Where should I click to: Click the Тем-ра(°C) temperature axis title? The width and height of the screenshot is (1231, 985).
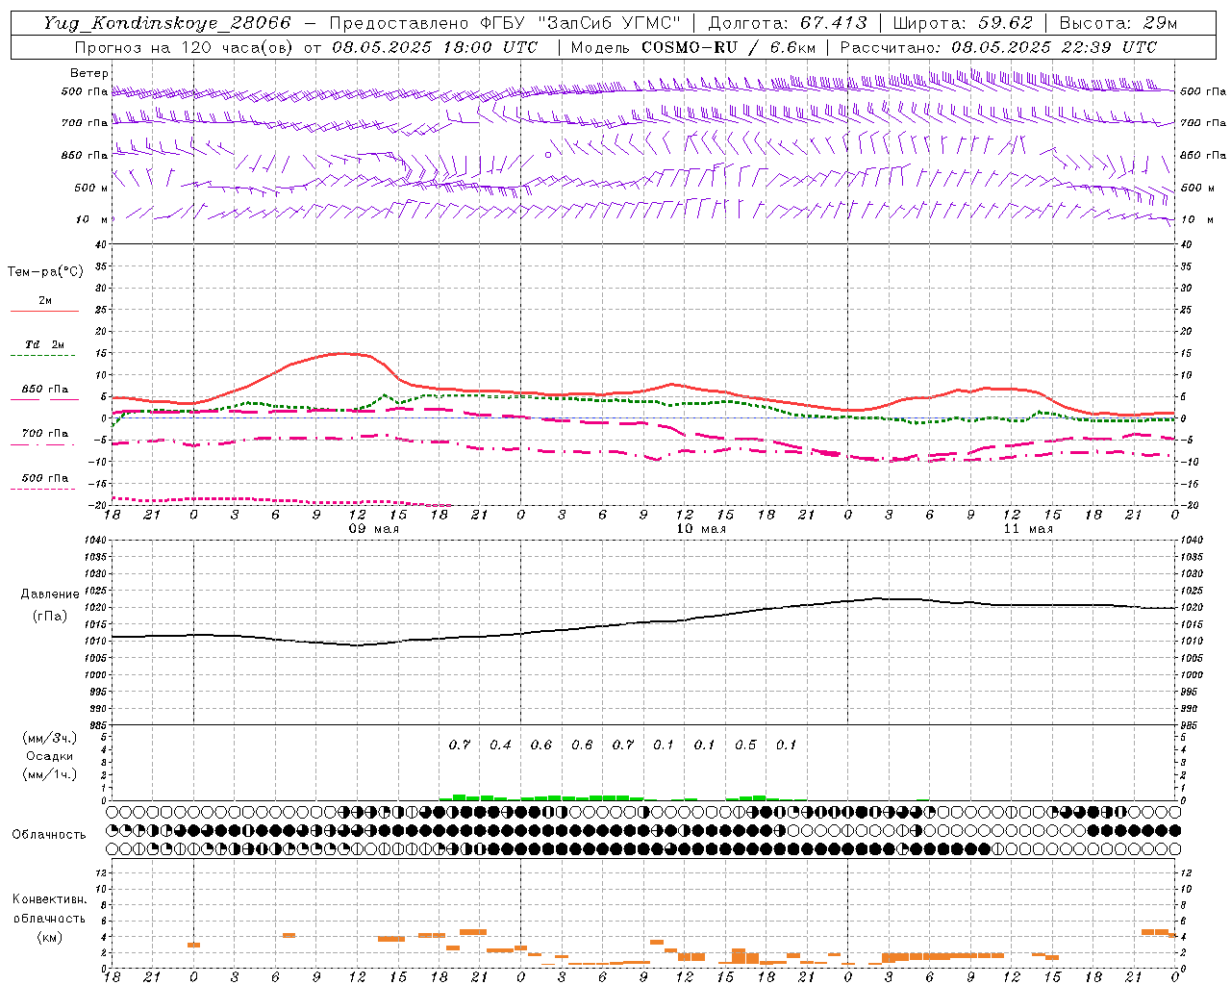[45, 271]
